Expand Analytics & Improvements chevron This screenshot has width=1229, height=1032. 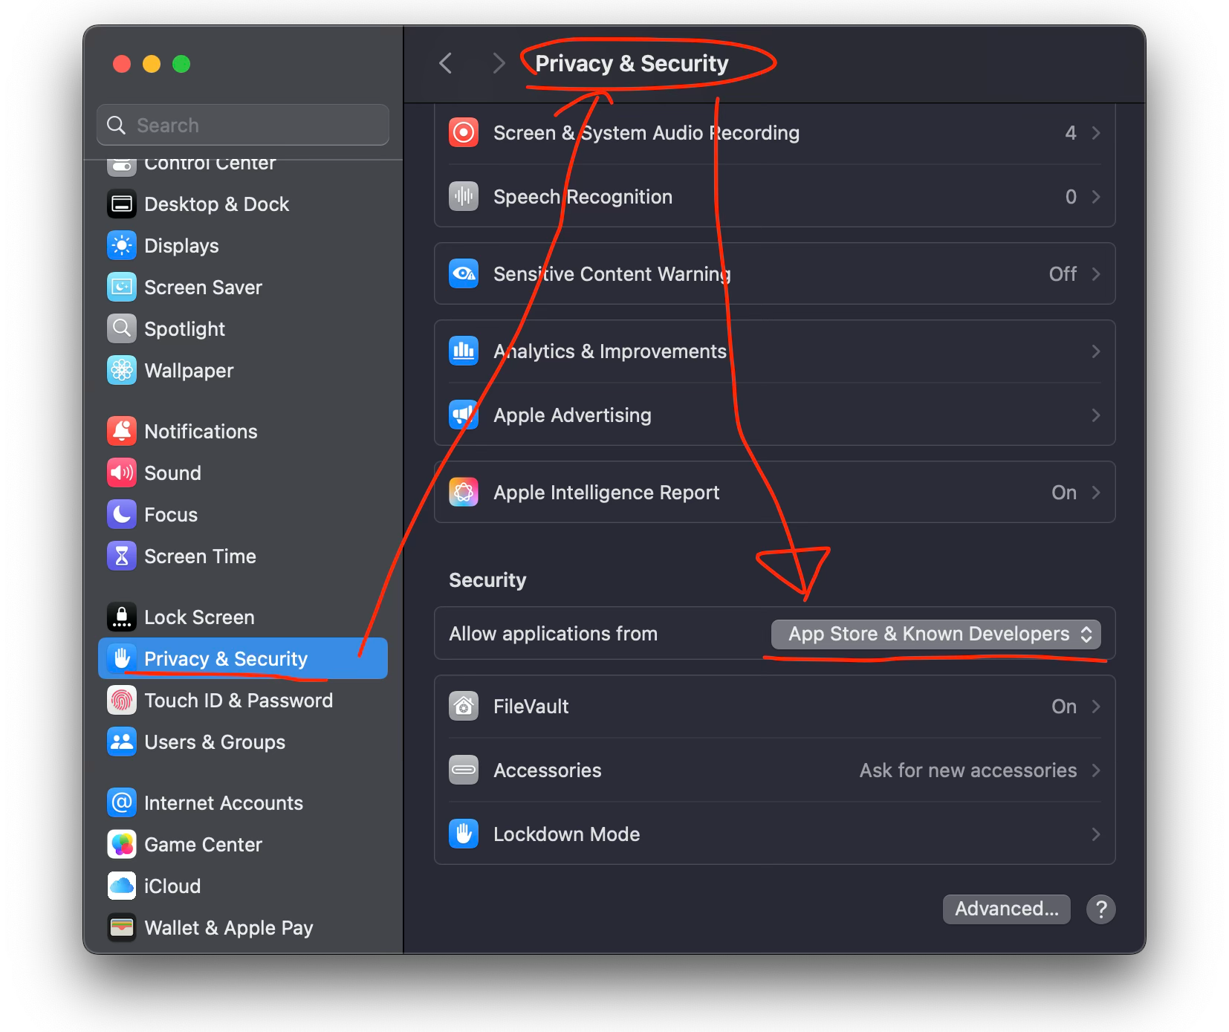1096,351
